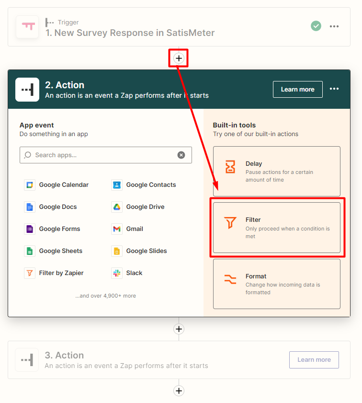Select the Filter by Zapier label
This screenshot has width=362, height=403.
point(61,273)
